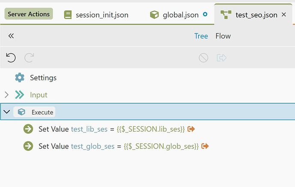
Task: Click green arrow icon for test_glob_ses step
Action: tap(28, 146)
